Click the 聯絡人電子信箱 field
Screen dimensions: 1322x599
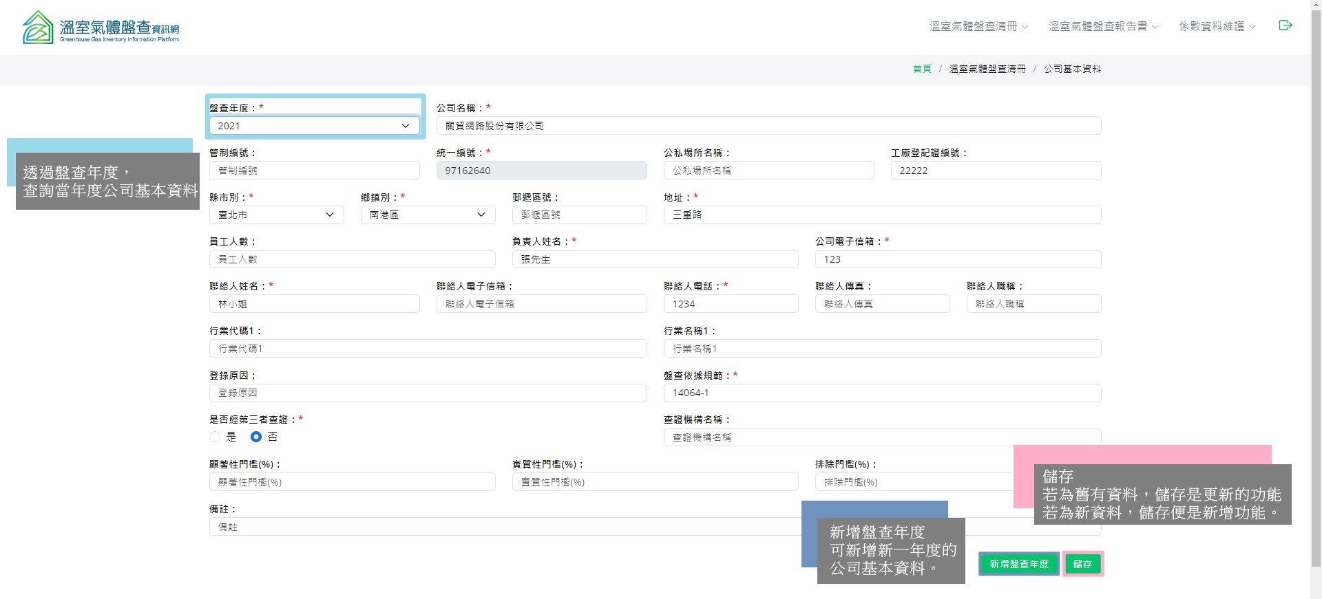(541, 304)
